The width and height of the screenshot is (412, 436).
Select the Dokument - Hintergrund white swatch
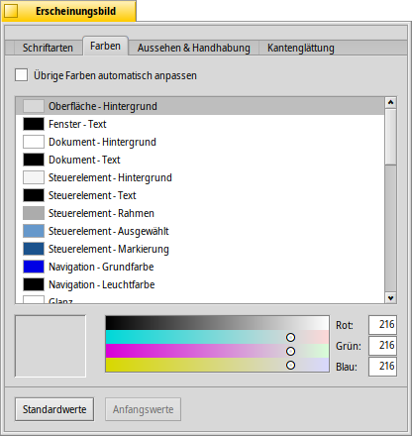tap(34, 142)
